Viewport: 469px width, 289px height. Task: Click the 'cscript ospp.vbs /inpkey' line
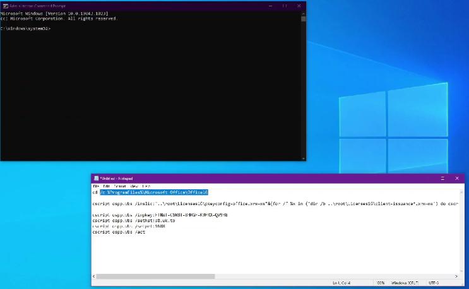point(160,215)
